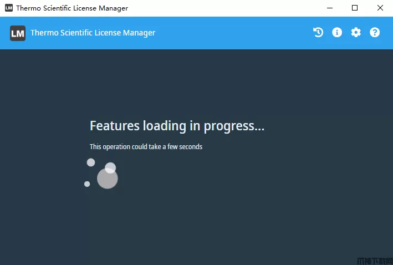This screenshot has width=393, height=265.
Task: Click "This operation could take a few seconds" text
Action: [x=146, y=147]
